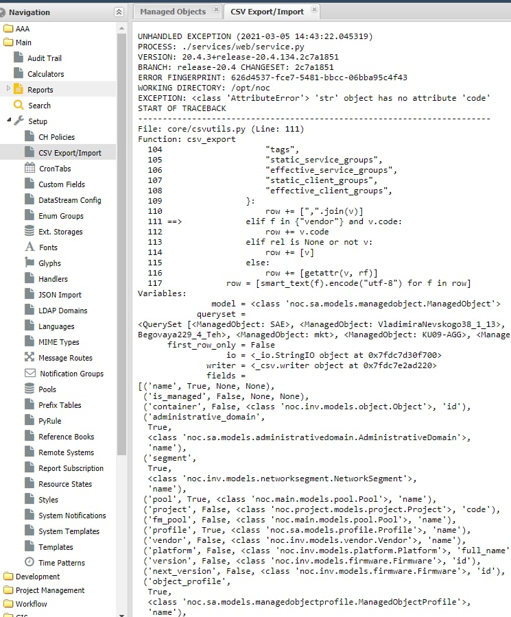This screenshot has height=617, width=511.
Task: Click the Reports folder icon
Action: (x=19, y=89)
